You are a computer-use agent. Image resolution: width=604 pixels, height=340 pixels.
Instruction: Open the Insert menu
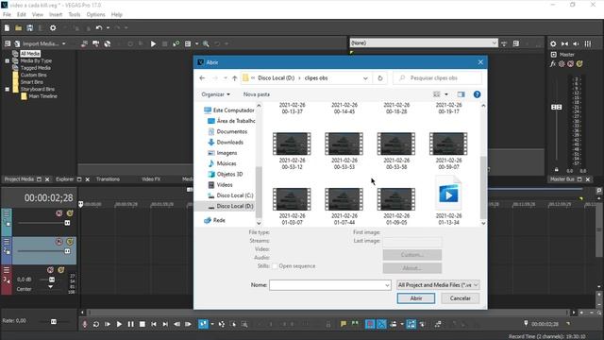(x=56, y=15)
